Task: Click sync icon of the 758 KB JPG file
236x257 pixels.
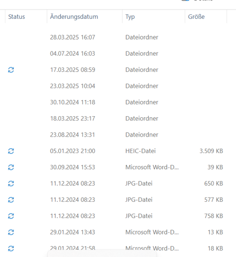Action: [11, 216]
